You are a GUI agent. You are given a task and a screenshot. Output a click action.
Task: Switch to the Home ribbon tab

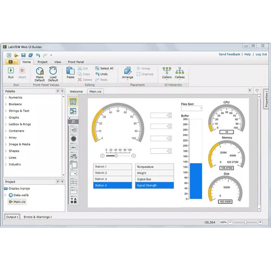[x=27, y=62]
